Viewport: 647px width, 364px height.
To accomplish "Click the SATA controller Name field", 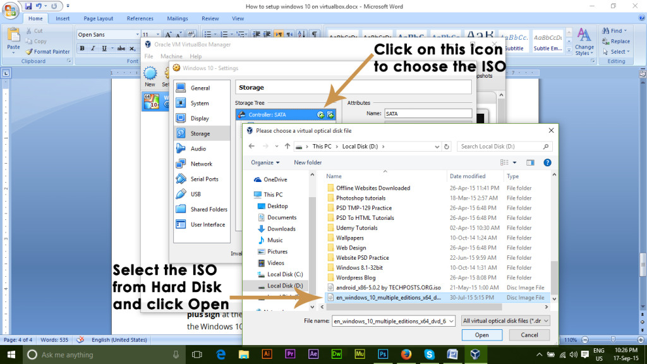I will click(428, 114).
